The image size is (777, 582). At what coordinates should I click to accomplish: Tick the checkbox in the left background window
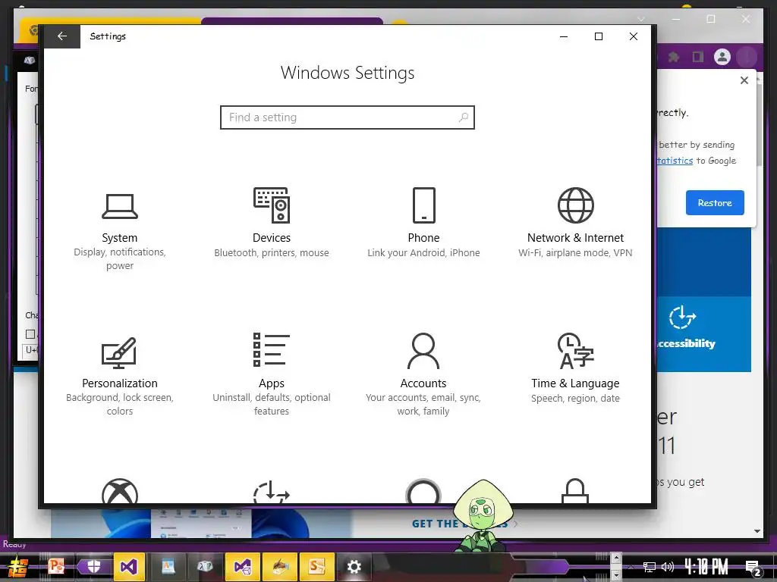pos(30,334)
